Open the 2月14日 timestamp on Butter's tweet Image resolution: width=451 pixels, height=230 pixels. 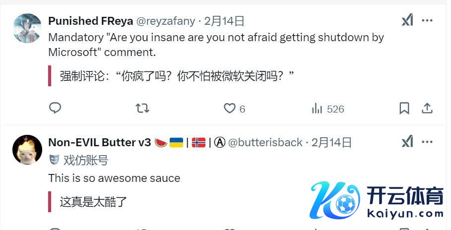coord(331,142)
